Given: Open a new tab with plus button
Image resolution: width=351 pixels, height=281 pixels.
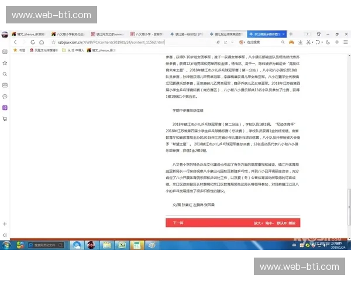Looking at the screenshot, I should click(x=291, y=34).
